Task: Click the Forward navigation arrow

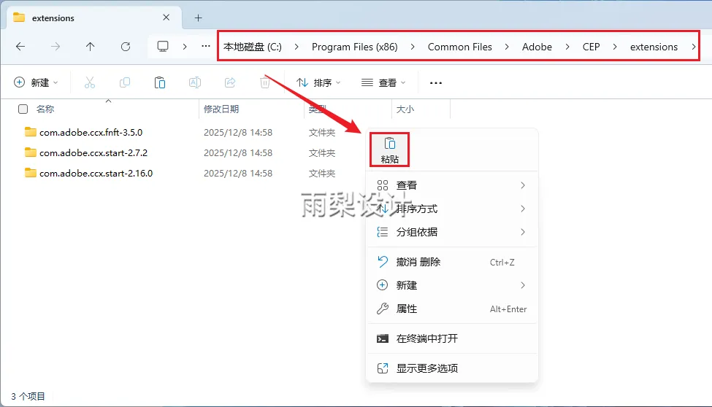Action: pos(55,46)
